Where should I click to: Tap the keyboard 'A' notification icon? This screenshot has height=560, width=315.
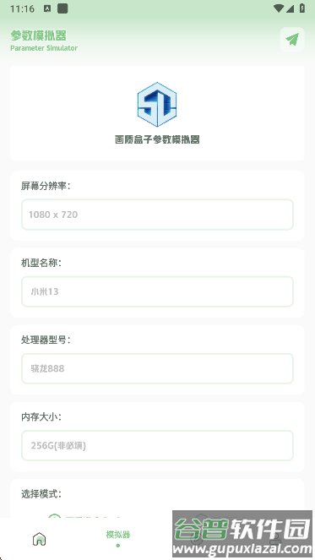[x=47, y=9]
